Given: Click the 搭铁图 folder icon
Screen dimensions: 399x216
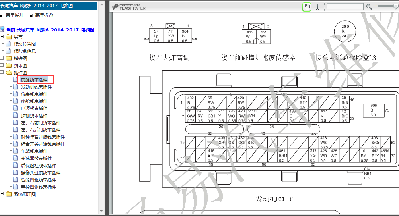Looking at the screenshot, I should coord(9,58).
